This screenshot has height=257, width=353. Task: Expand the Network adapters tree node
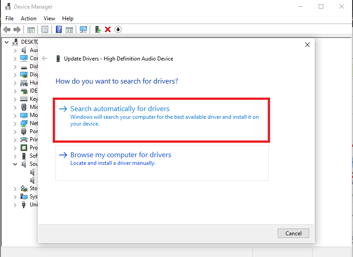click(15, 123)
